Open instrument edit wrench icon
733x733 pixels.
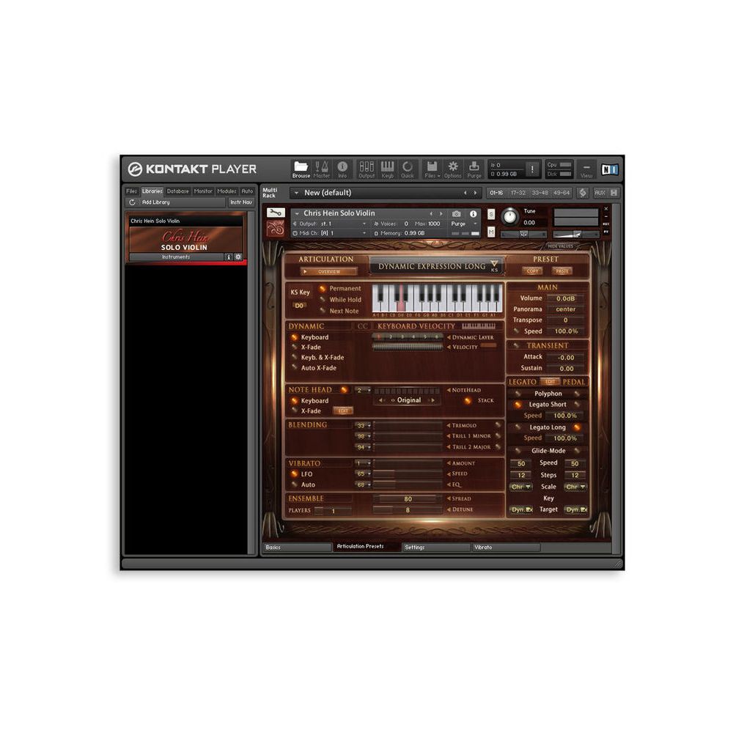click(276, 213)
